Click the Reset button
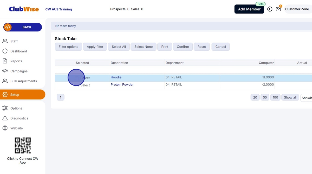 point(202,47)
